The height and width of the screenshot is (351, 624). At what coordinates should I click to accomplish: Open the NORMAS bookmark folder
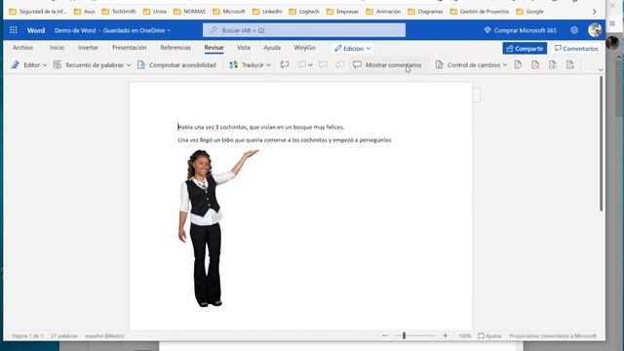point(190,12)
